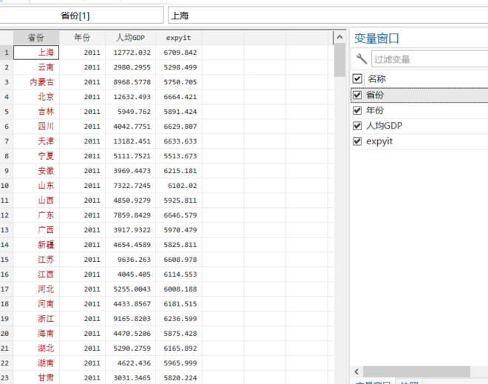The width and height of the screenshot is (488, 384).
Task: Select the 云南 province cell
Action: [36, 67]
